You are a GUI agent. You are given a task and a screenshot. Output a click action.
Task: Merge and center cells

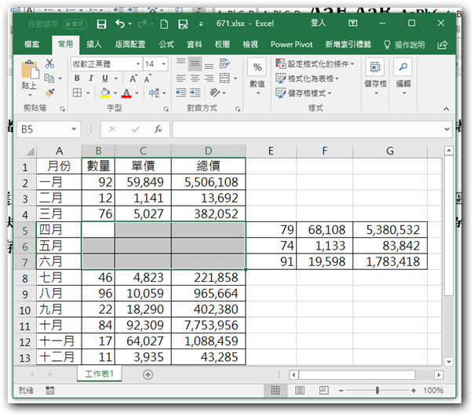coord(224,78)
